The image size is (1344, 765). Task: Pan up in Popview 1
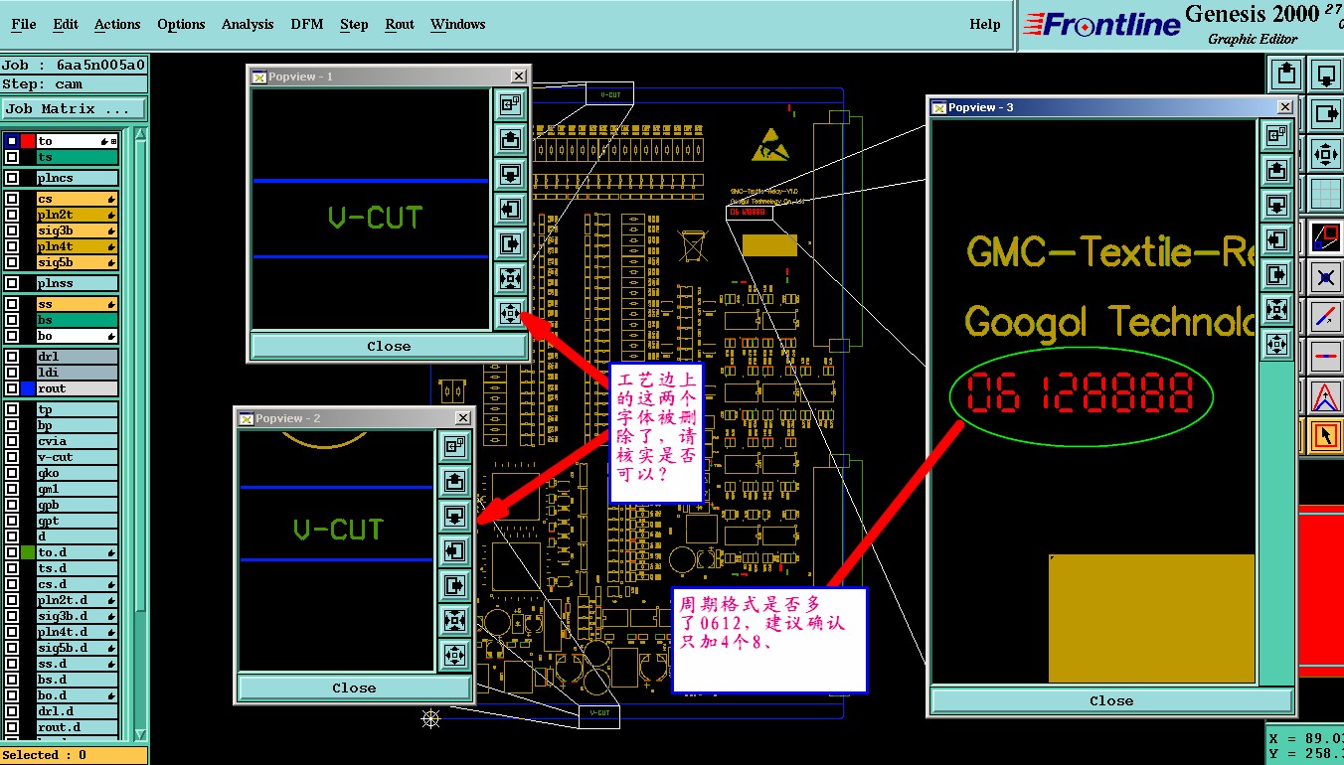510,139
